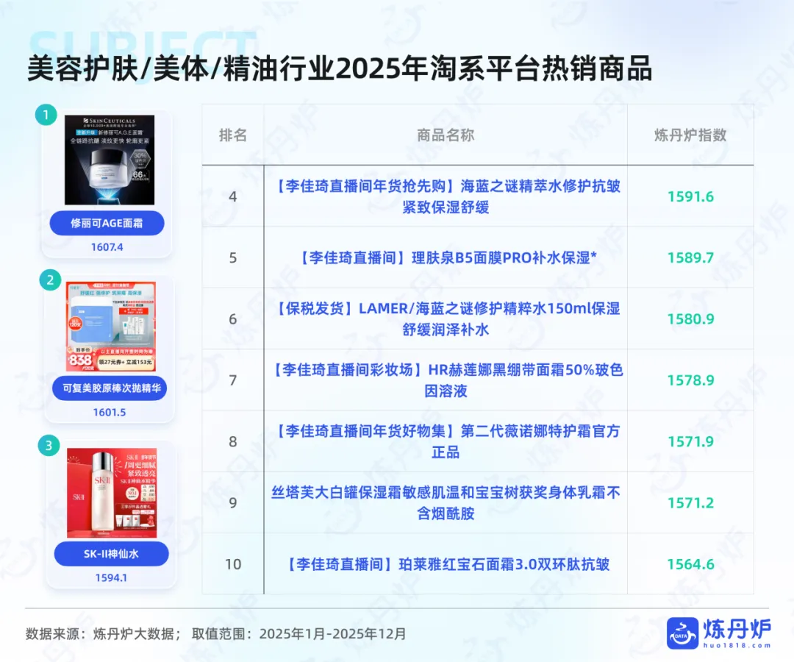Select the LAMER/海蓝之谜修护精粹水150ml product name
This screenshot has width=794, height=662.
pyautogui.click(x=446, y=319)
